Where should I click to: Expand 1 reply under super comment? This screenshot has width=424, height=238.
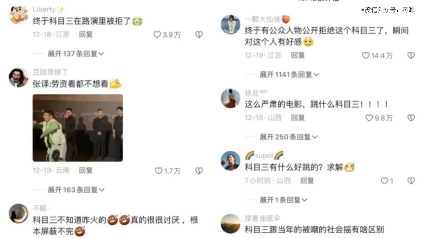pyautogui.click(x=283, y=200)
